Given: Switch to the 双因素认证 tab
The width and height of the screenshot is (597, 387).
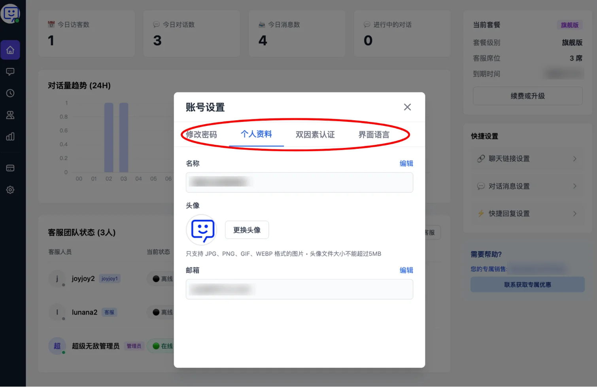Looking at the screenshot, I should tap(314, 135).
